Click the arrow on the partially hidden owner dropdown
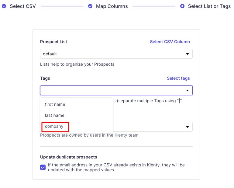Image resolution: width=234 pixels, height=188 pixels. 188,127
